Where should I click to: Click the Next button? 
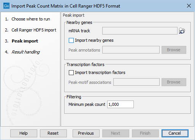[x=116, y=133]
